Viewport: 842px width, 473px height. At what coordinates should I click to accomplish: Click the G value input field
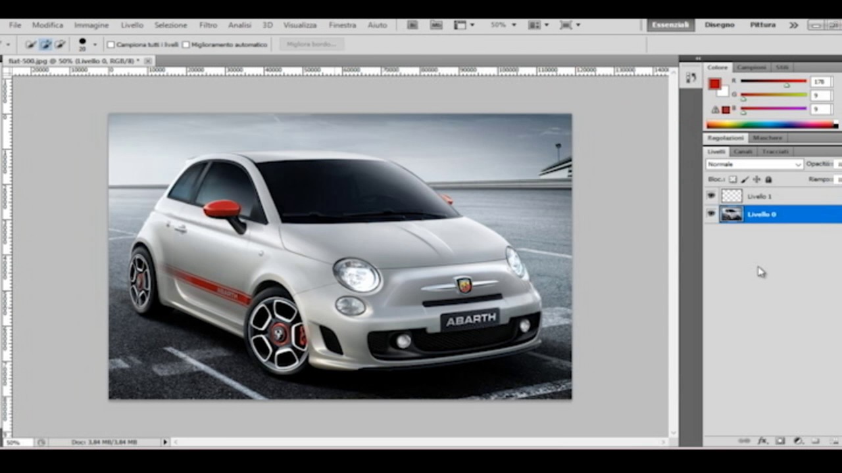tap(820, 96)
